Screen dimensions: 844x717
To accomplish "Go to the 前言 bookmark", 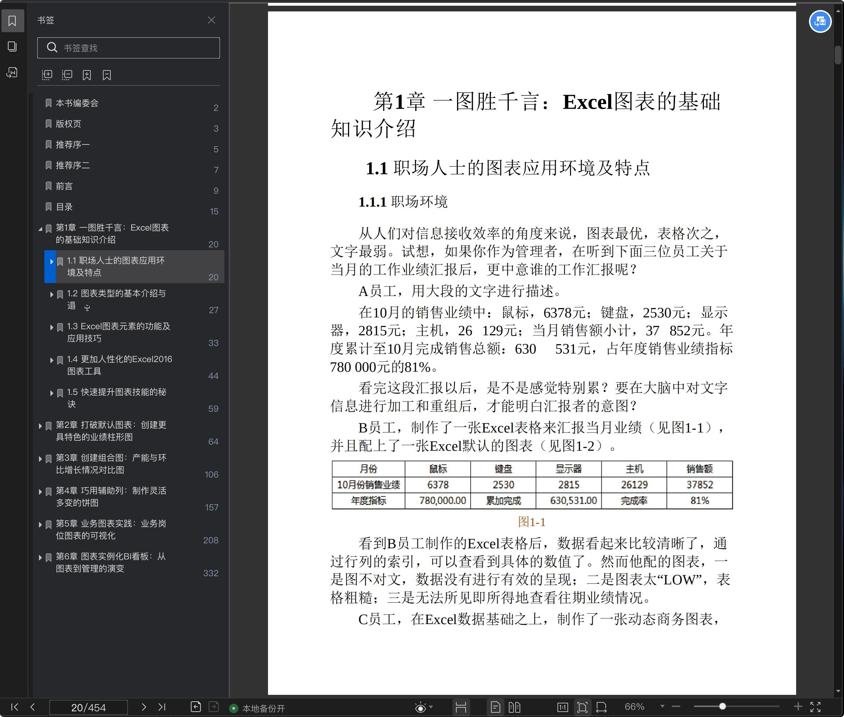I will click(x=64, y=186).
